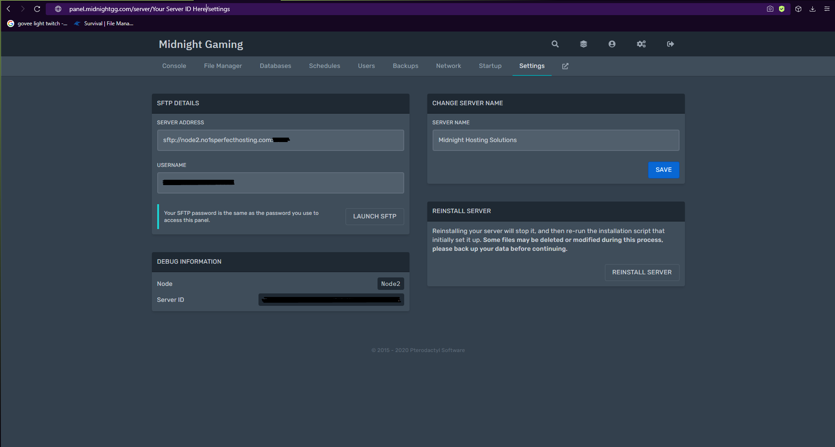The image size is (835, 447).
Task: Open the govee light twitch bookmark
Action: point(37,24)
